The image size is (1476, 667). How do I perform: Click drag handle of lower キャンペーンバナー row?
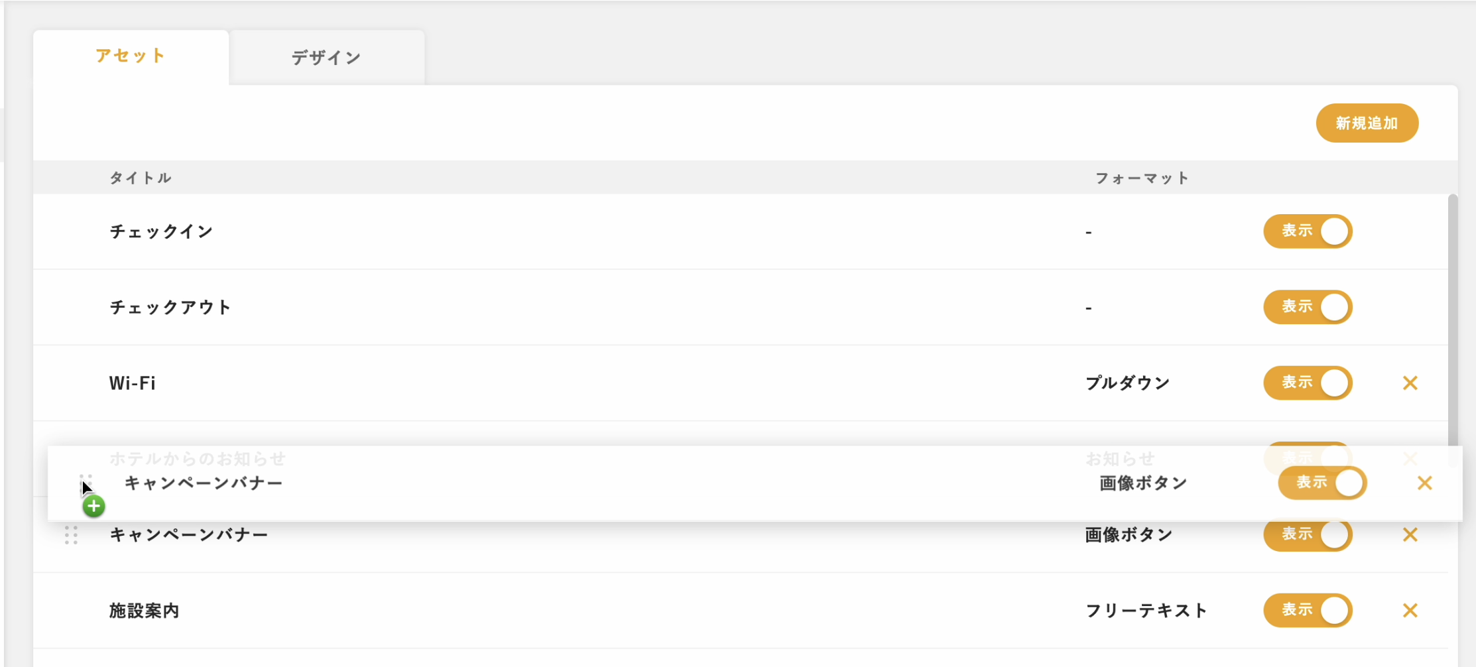click(71, 534)
